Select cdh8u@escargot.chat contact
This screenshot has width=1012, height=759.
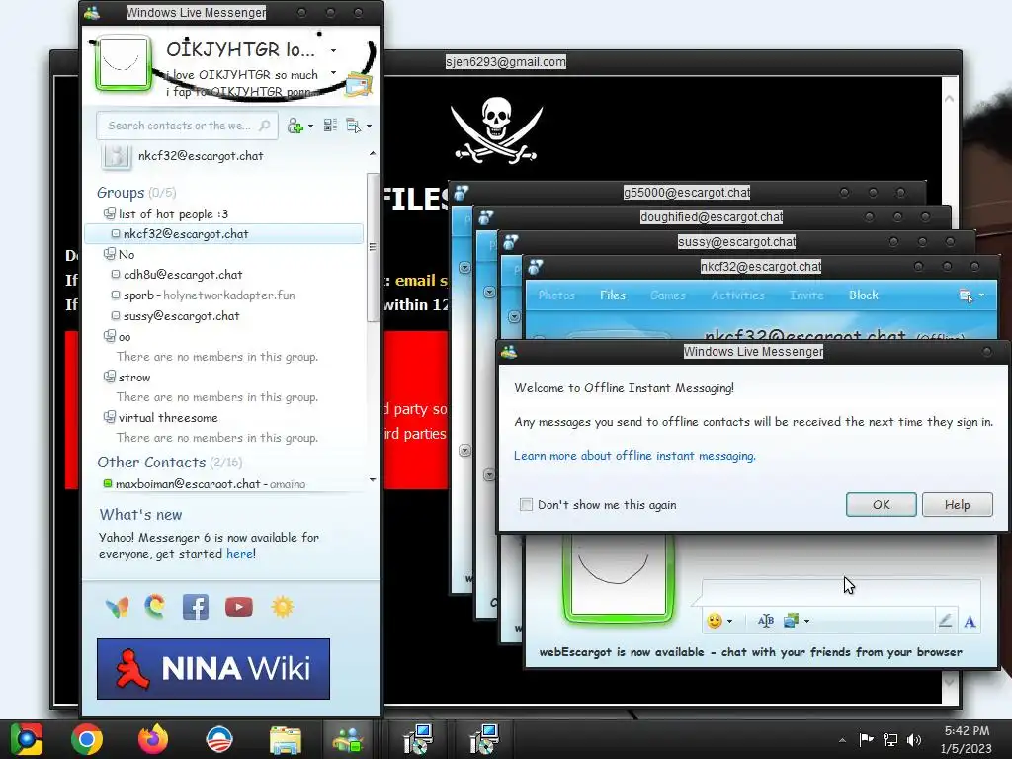pyautogui.click(x=183, y=275)
